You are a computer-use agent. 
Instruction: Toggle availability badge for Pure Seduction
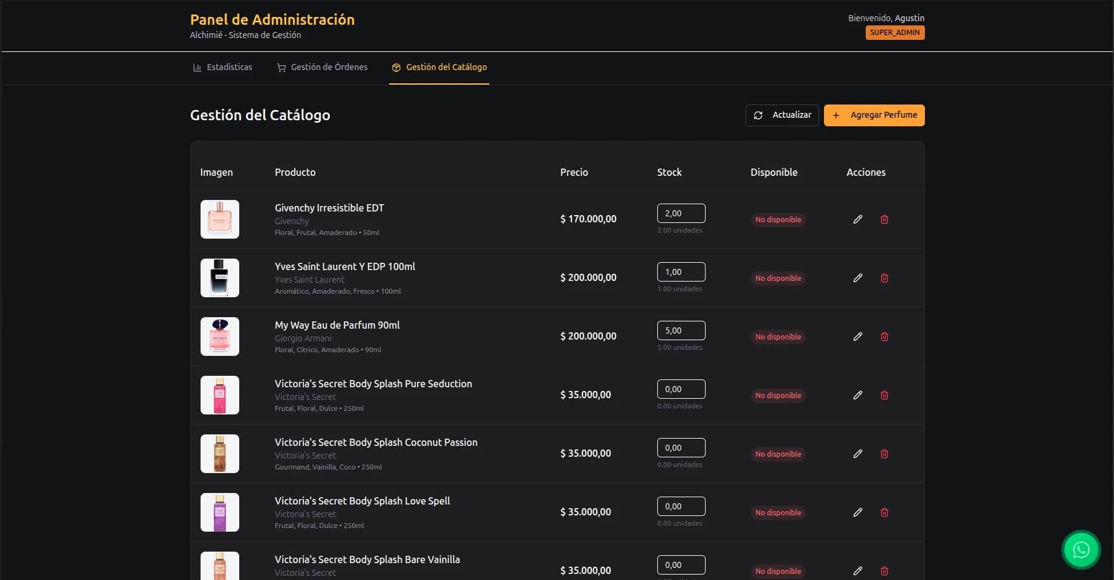point(778,395)
